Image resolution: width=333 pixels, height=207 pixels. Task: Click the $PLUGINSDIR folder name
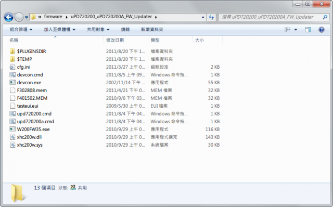click(x=32, y=51)
